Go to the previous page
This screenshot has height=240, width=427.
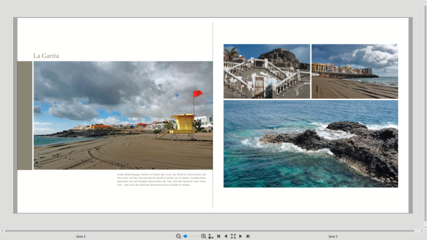pyautogui.click(x=225, y=236)
